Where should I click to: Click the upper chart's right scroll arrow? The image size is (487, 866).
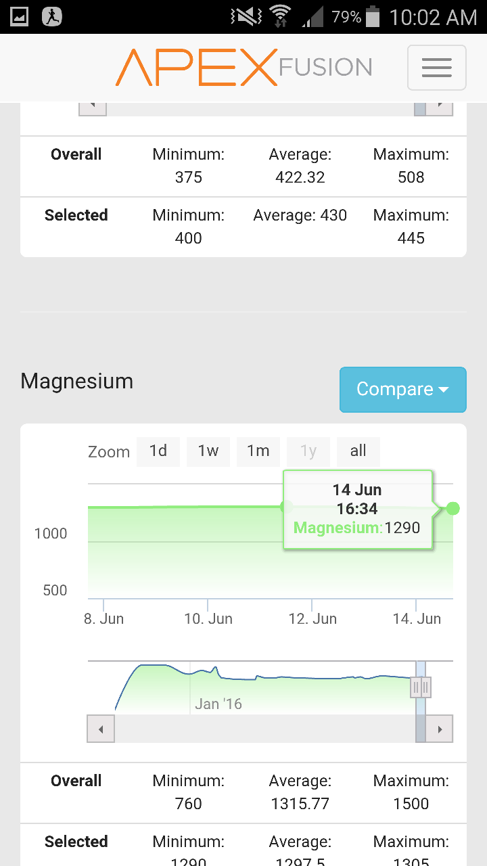point(440,106)
